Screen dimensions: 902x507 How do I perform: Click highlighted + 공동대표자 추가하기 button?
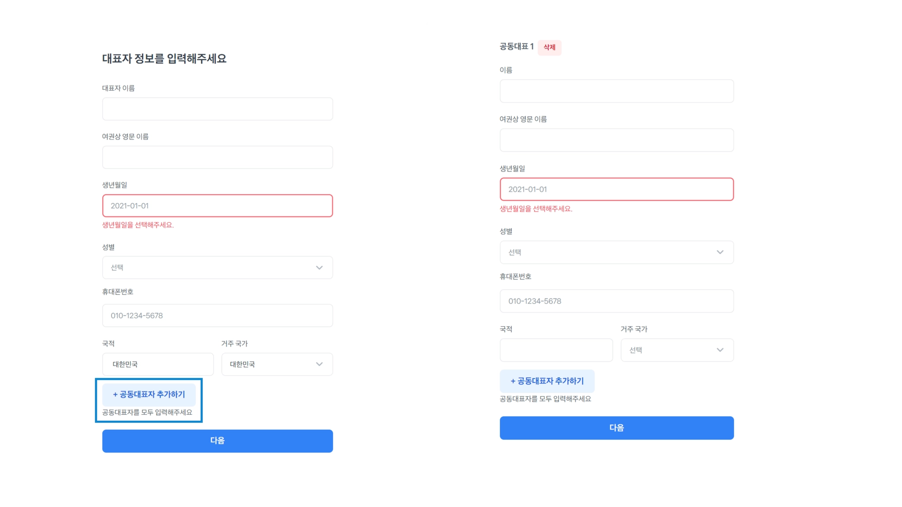(x=149, y=394)
